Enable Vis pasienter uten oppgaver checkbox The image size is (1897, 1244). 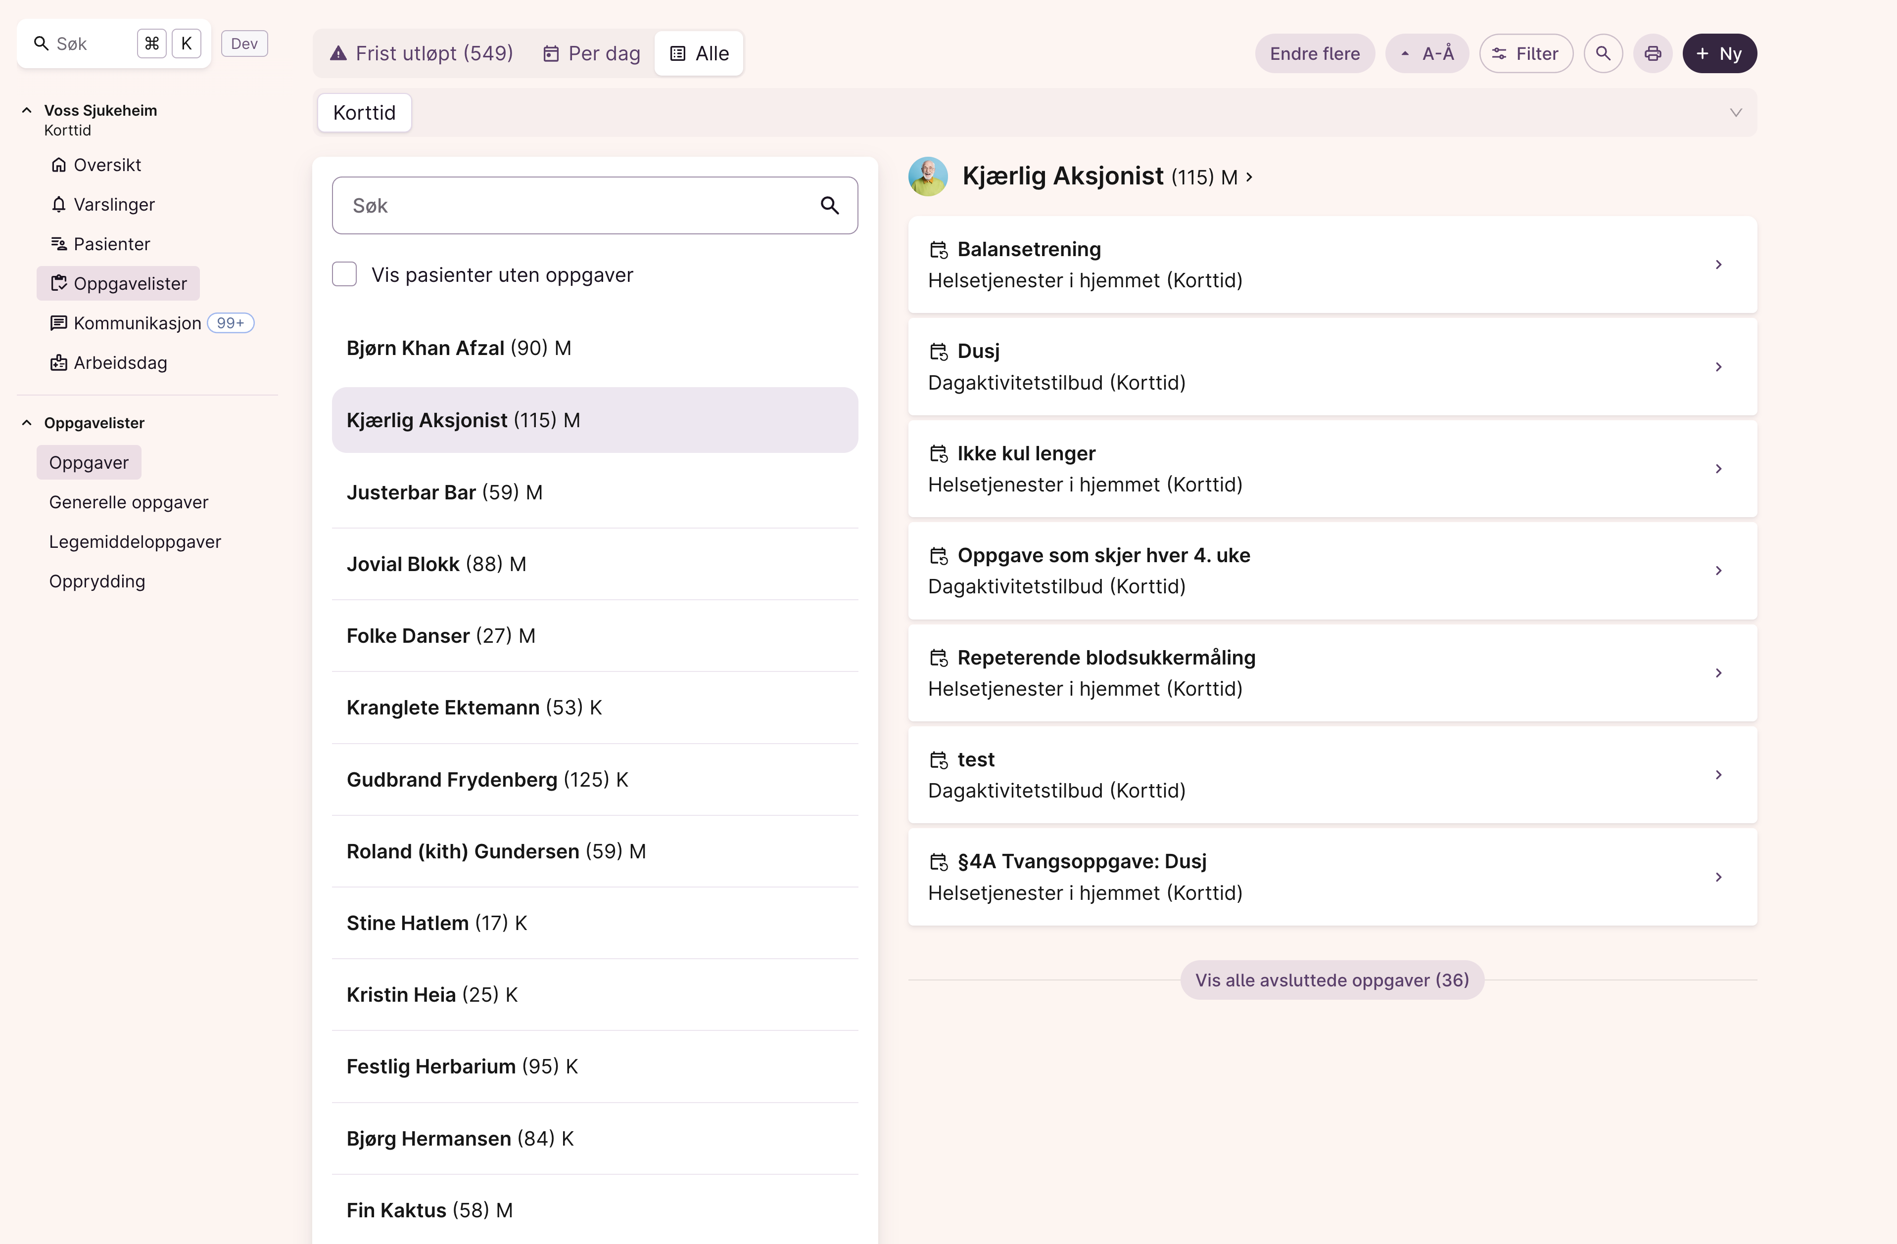click(x=344, y=275)
